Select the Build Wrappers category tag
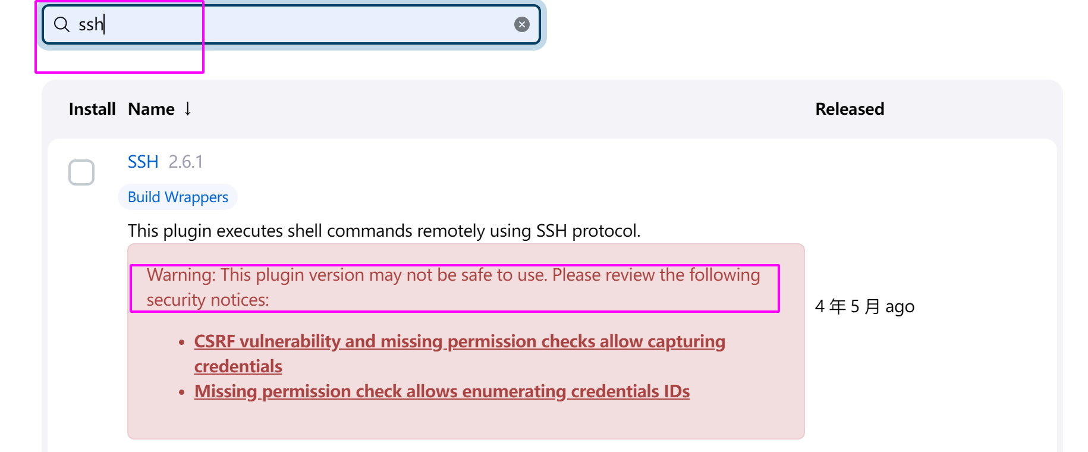 pos(178,197)
